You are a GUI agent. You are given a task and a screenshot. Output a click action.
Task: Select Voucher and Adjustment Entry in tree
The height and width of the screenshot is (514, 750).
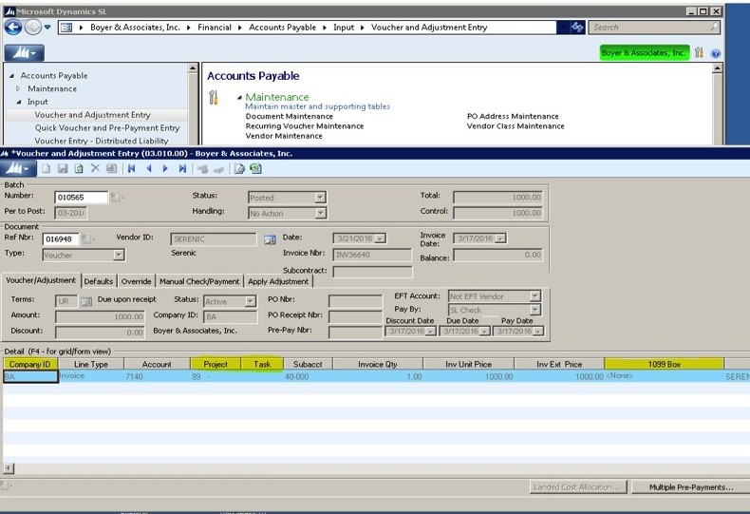point(92,115)
